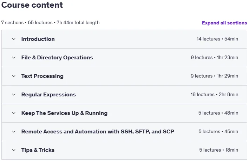The width and height of the screenshot is (249, 161).
Task: Expand the Introduction section chevron
Action: [x=14, y=39]
